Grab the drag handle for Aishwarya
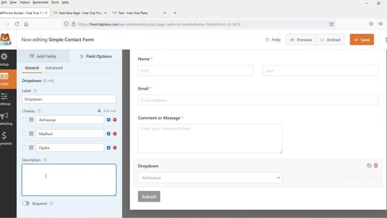 pos(31,120)
